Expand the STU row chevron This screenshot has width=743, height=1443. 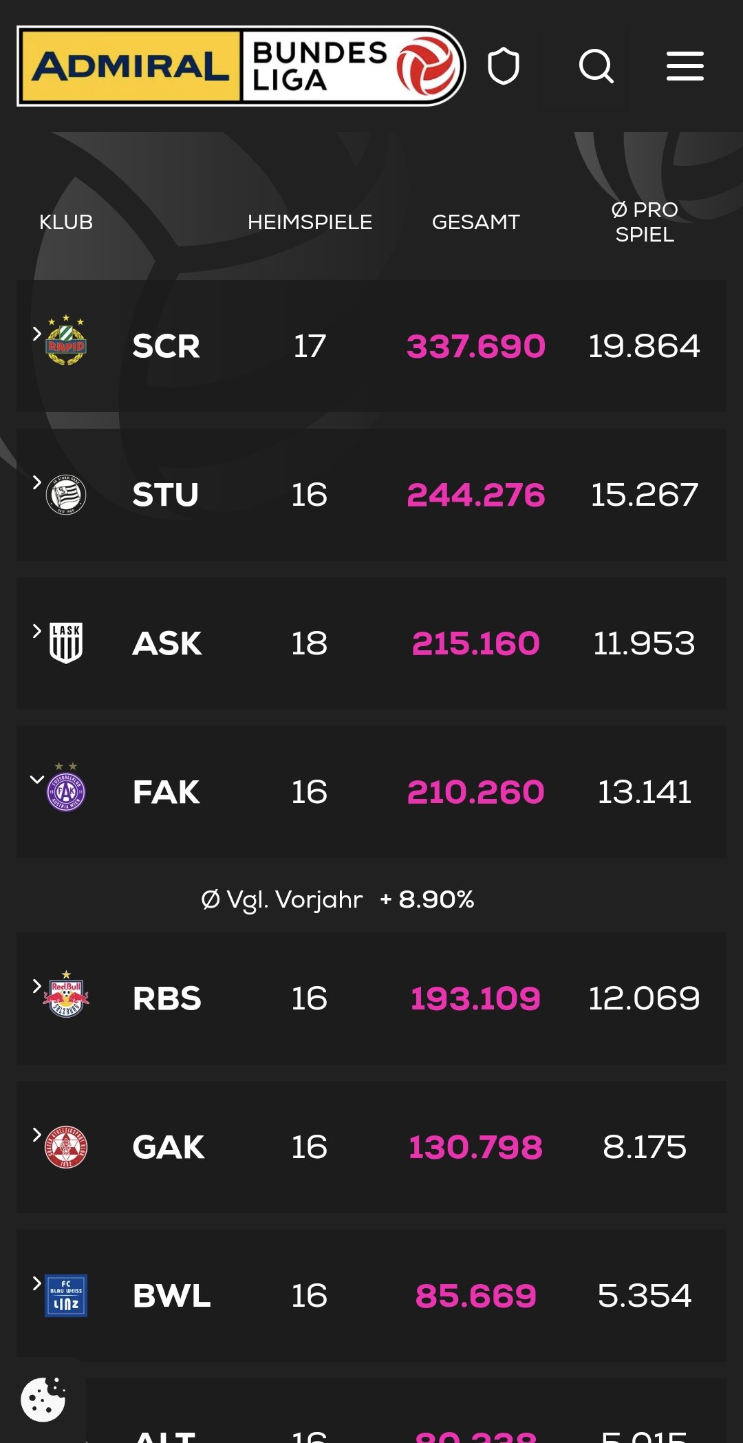point(37,482)
